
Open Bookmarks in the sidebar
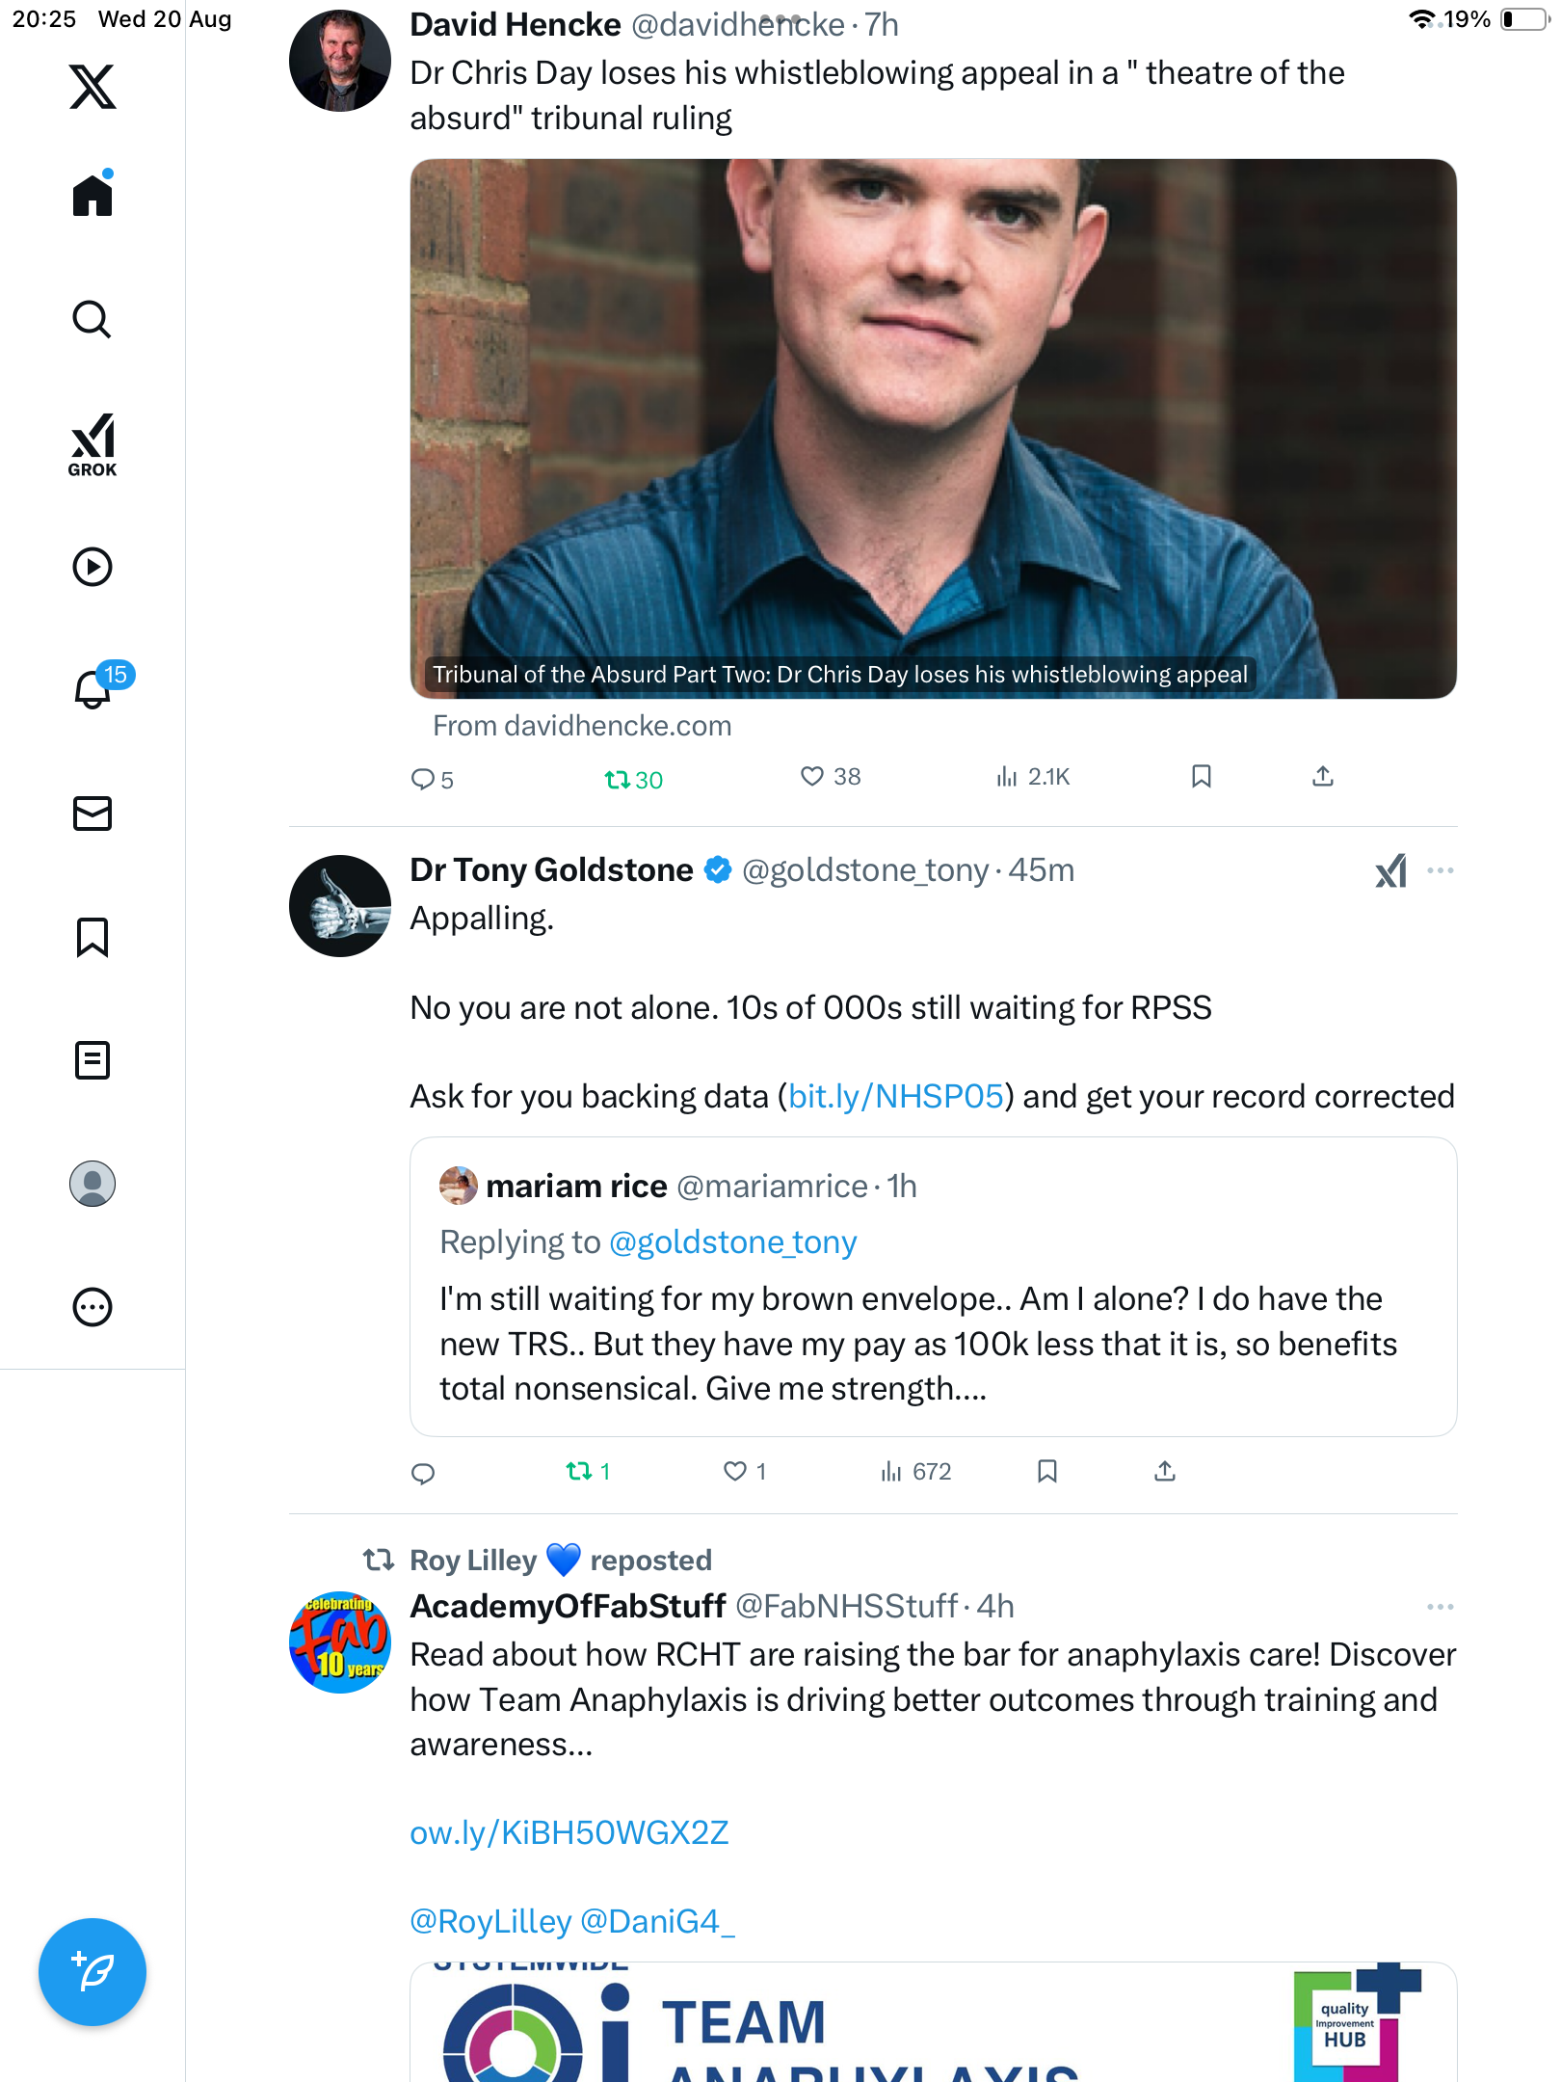93,937
